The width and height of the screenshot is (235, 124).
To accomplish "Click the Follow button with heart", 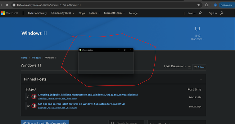I will [199, 67].
